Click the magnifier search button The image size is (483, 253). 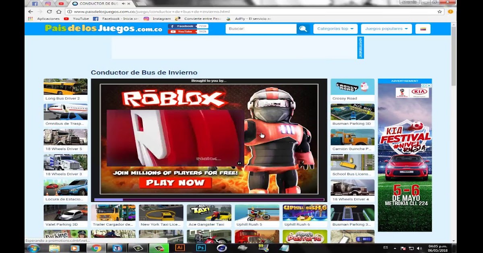[303, 29]
